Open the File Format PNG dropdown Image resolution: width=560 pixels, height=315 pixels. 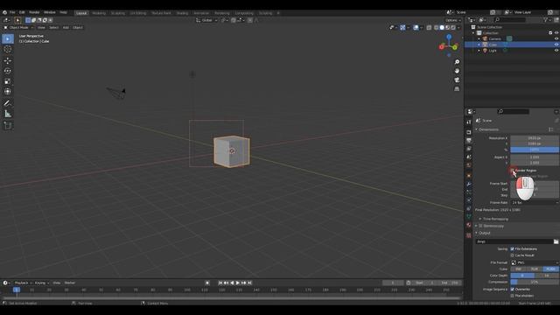[x=535, y=262]
